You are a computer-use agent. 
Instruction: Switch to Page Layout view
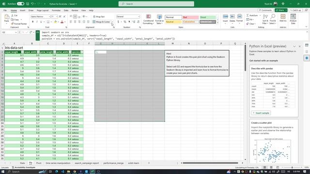click(271, 168)
